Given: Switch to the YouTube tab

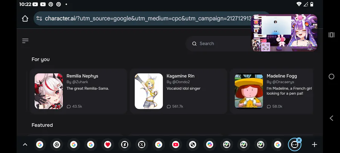Looking at the screenshot, I should point(176,145).
